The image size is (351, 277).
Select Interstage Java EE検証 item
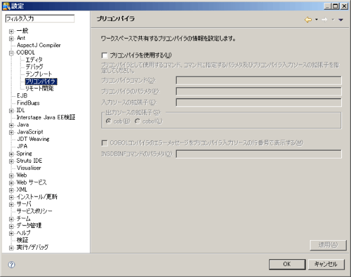pos(46,117)
